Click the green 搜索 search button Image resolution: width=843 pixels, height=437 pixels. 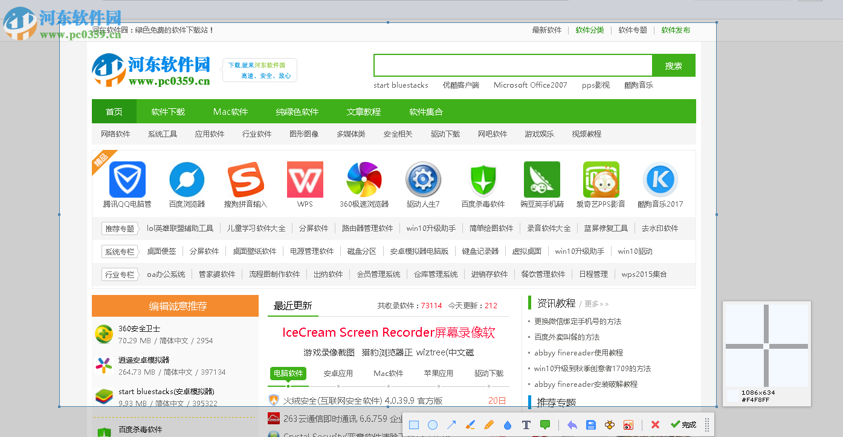coord(674,65)
